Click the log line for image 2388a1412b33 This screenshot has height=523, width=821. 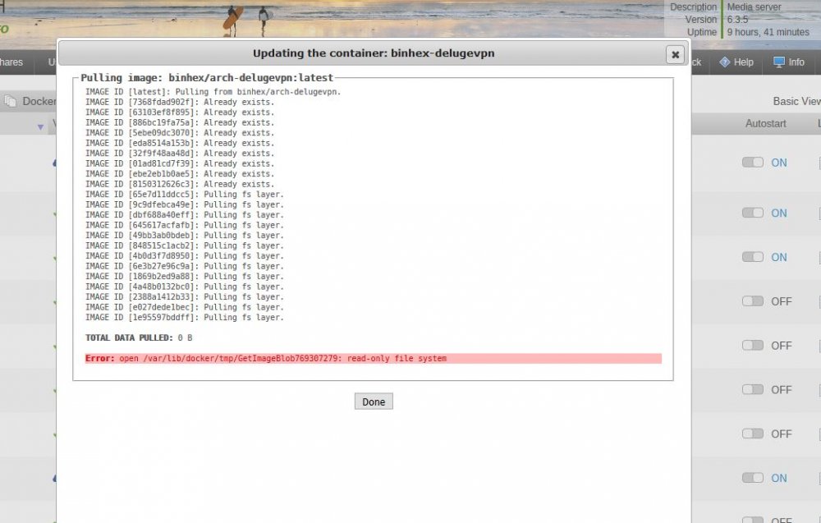click(184, 297)
